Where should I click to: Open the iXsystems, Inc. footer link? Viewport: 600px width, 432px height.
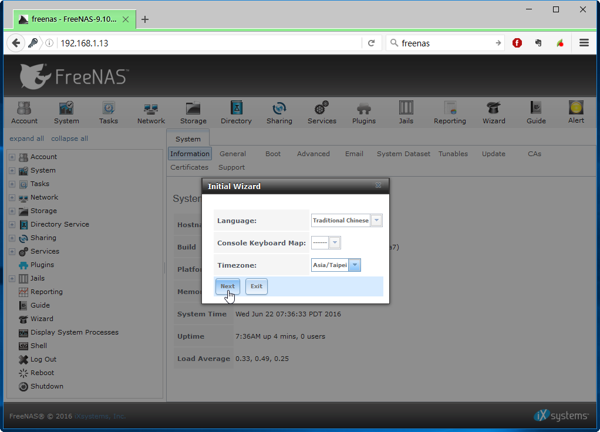tap(100, 416)
